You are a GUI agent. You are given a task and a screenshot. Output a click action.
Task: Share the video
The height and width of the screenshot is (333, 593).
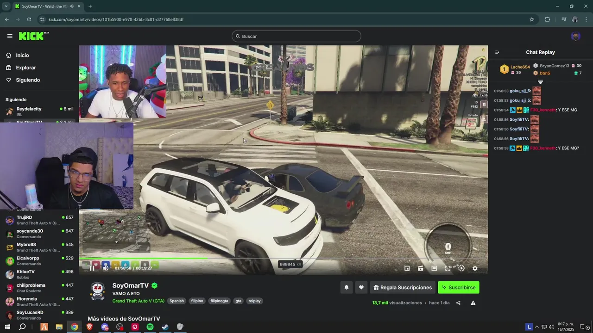click(x=458, y=303)
